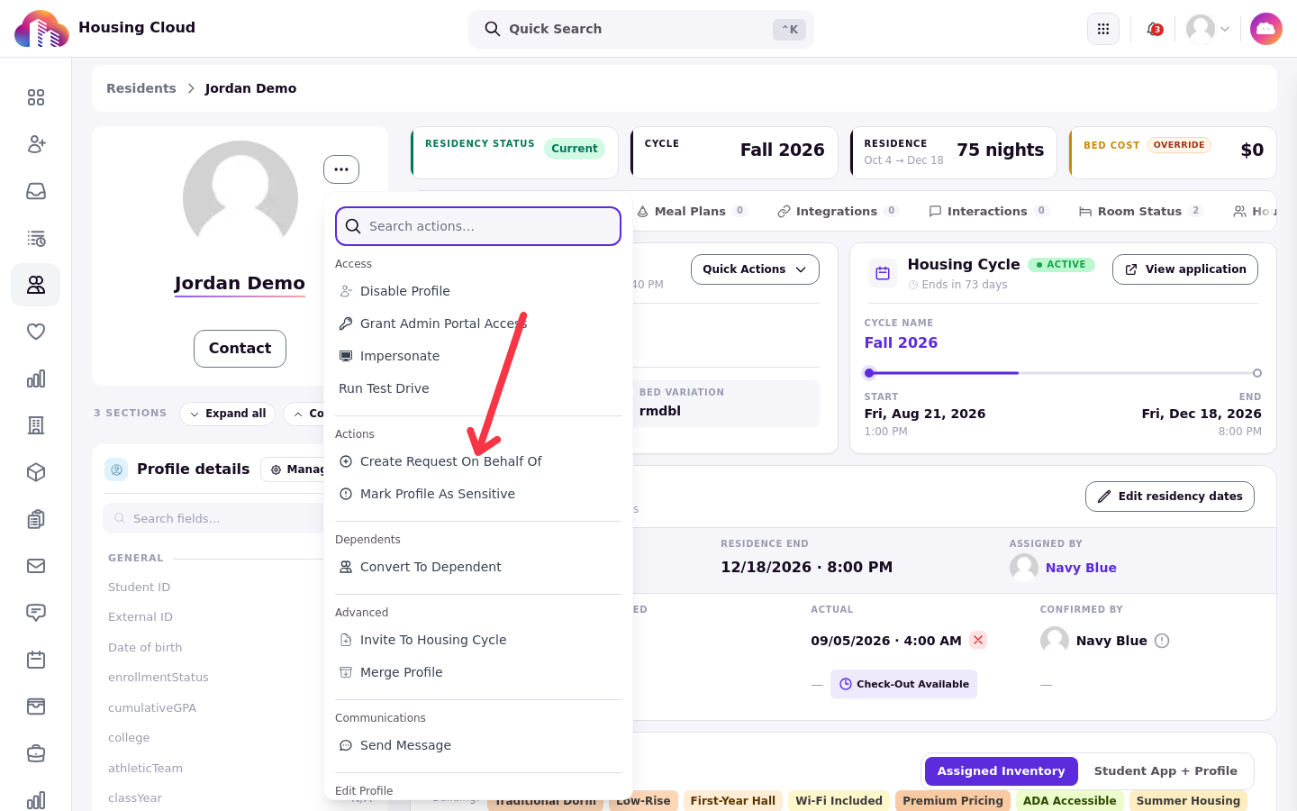The height and width of the screenshot is (811, 1297).
Task: Click the red X beside 09/05/2026 actual time
Action: [978, 640]
